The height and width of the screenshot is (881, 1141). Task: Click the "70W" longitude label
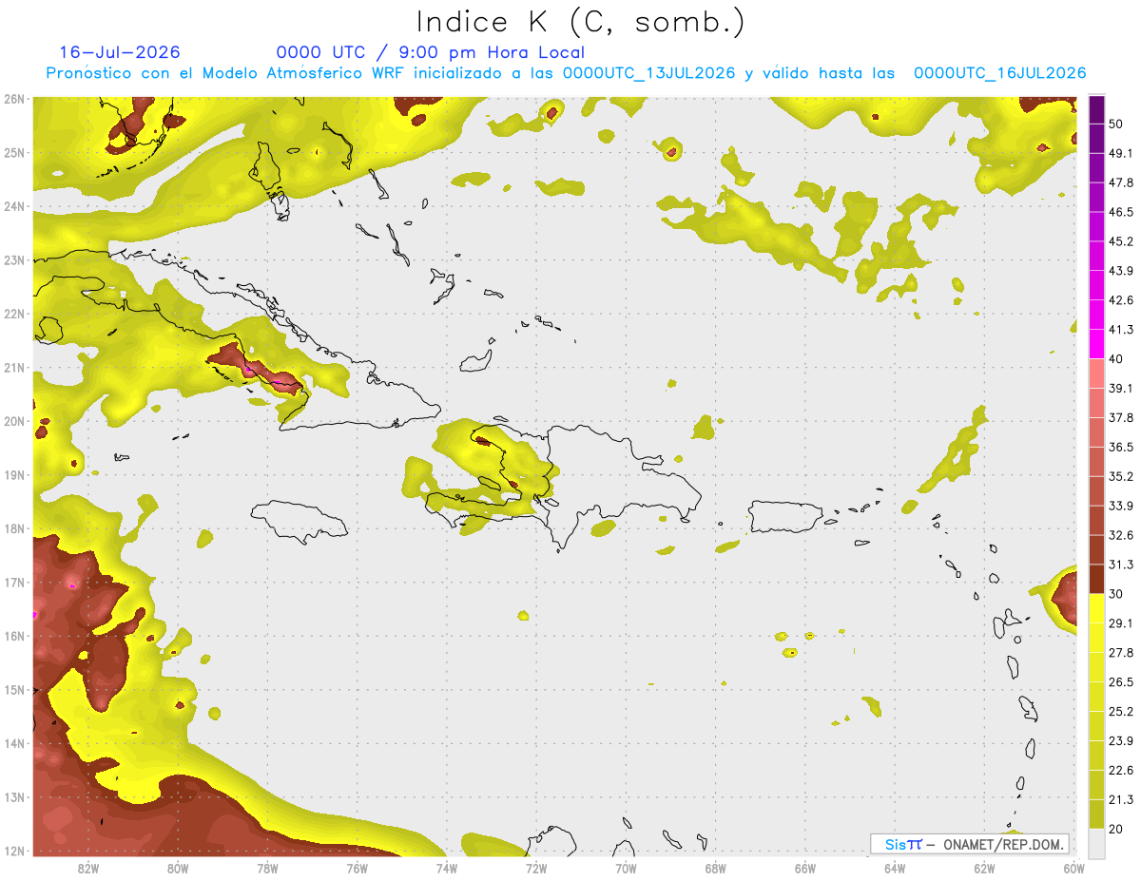click(626, 869)
